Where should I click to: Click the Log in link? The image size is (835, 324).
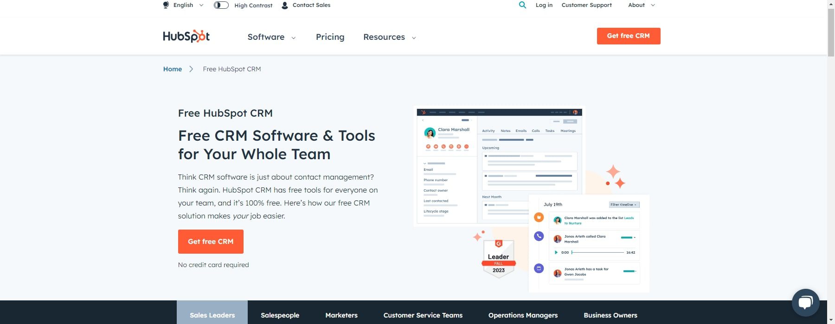point(544,5)
